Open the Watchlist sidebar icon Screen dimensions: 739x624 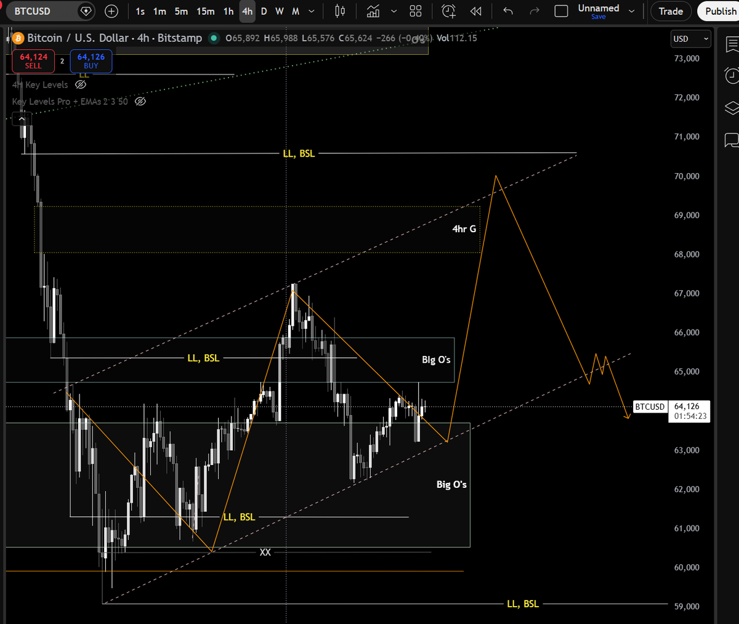pyautogui.click(x=732, y=45)
